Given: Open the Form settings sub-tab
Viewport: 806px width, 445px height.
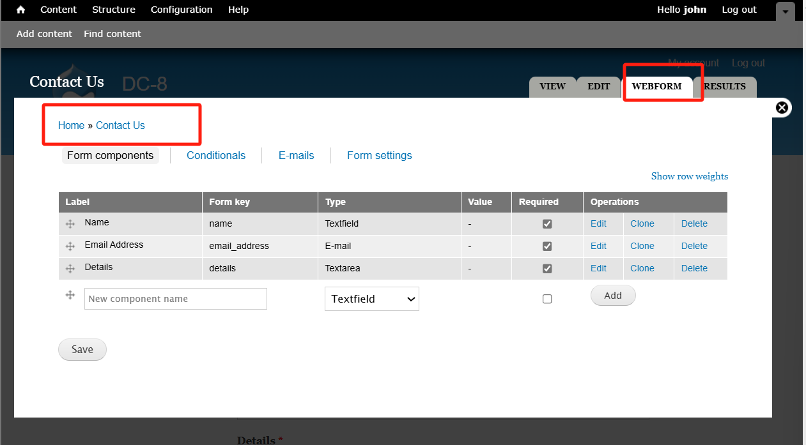Looking at the screenshot, I should pyautogui.click(x=380, y=155).
